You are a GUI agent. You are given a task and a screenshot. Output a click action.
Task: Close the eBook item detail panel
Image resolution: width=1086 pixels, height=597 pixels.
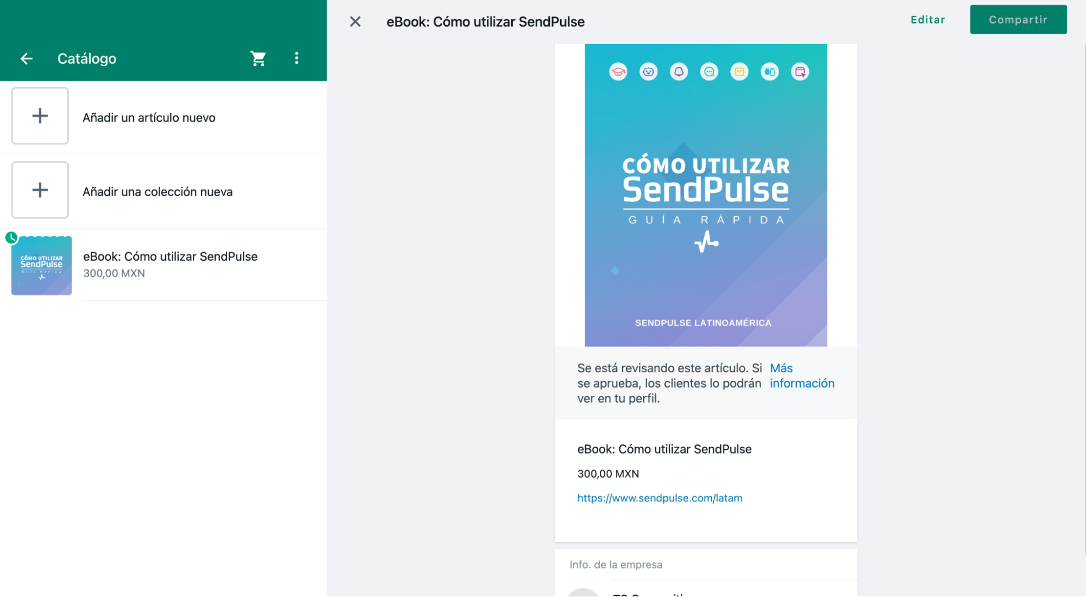(x=355, y=22)
